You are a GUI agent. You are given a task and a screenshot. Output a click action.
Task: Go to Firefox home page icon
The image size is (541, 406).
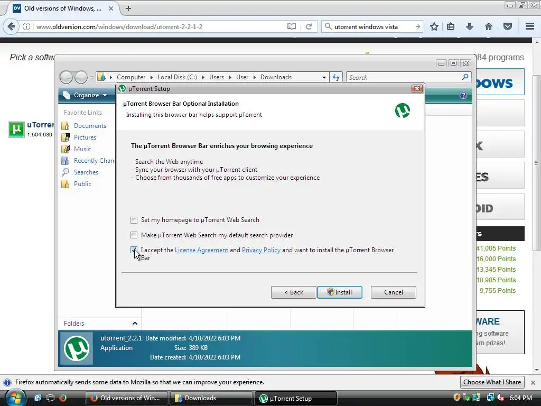point(489,26)
